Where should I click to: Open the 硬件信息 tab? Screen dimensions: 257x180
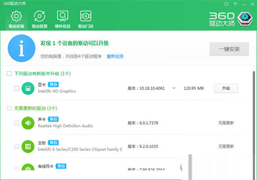click(63, 20)
